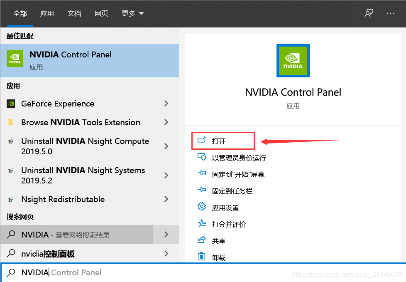Click the app settings gear icon
The height and width of the screenshot is (282, 406).
[x=202, y=206]
